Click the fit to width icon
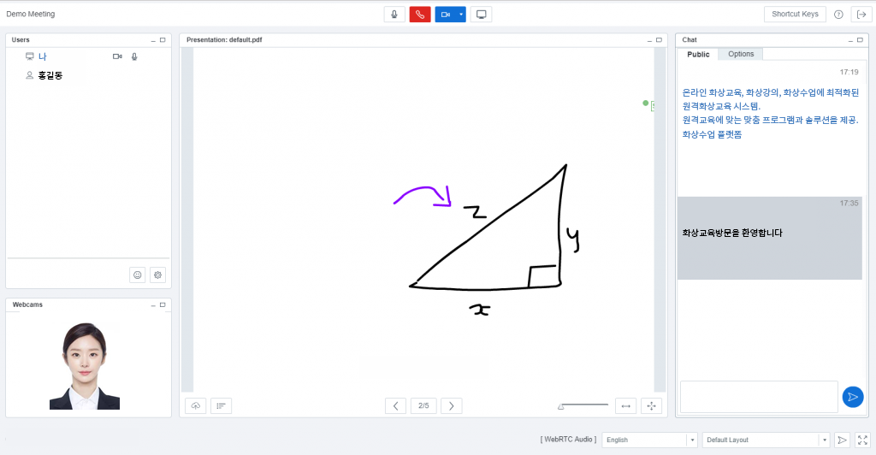 click(x=625, y=405)
